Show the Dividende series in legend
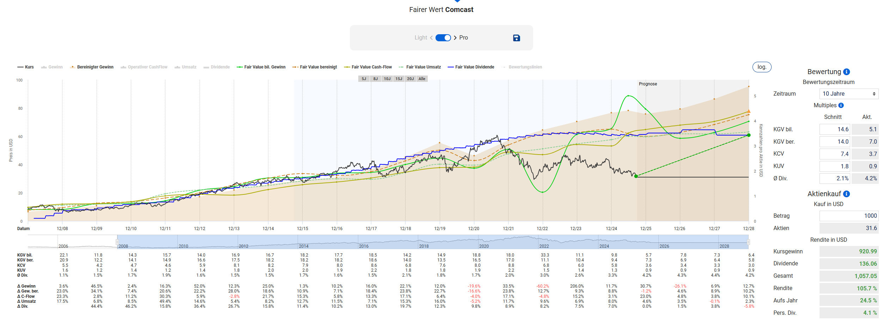 click(217, 67)
